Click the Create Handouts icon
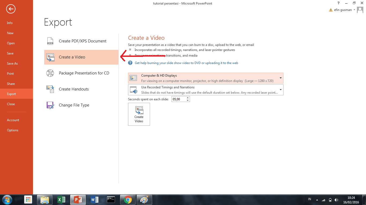 pos(50,89)
